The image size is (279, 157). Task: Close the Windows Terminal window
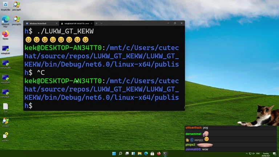point(182,23)
